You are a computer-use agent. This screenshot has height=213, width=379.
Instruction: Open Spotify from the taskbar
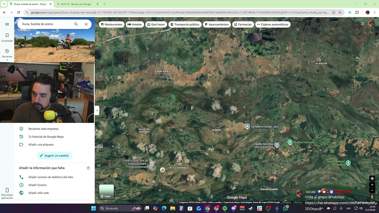tap(225, 208)
